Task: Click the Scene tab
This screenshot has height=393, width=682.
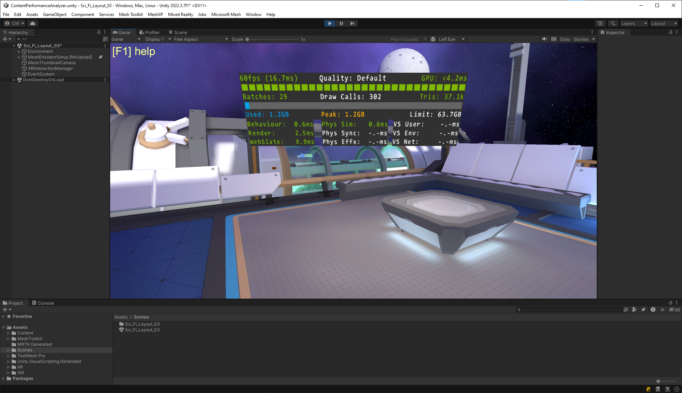Action: pyautogui.click(x=179, y=32)
